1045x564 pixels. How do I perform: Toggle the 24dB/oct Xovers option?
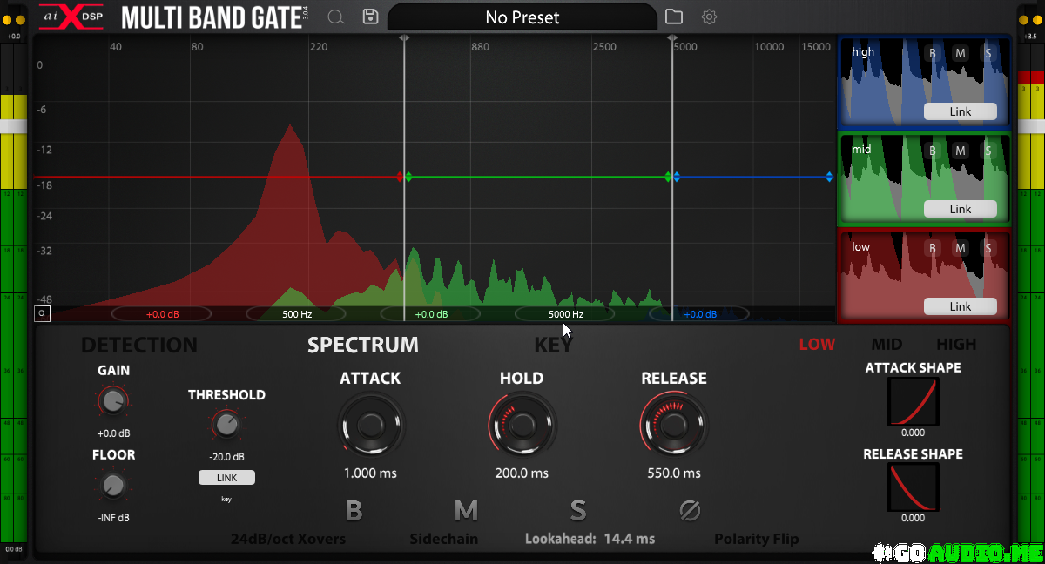(x=288, y=539)
